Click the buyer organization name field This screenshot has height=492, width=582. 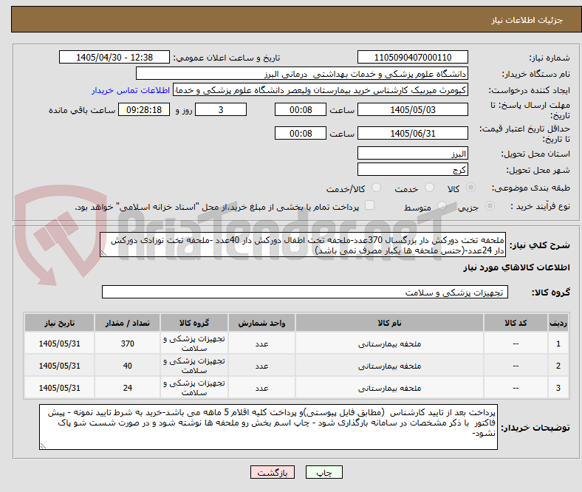302,74
